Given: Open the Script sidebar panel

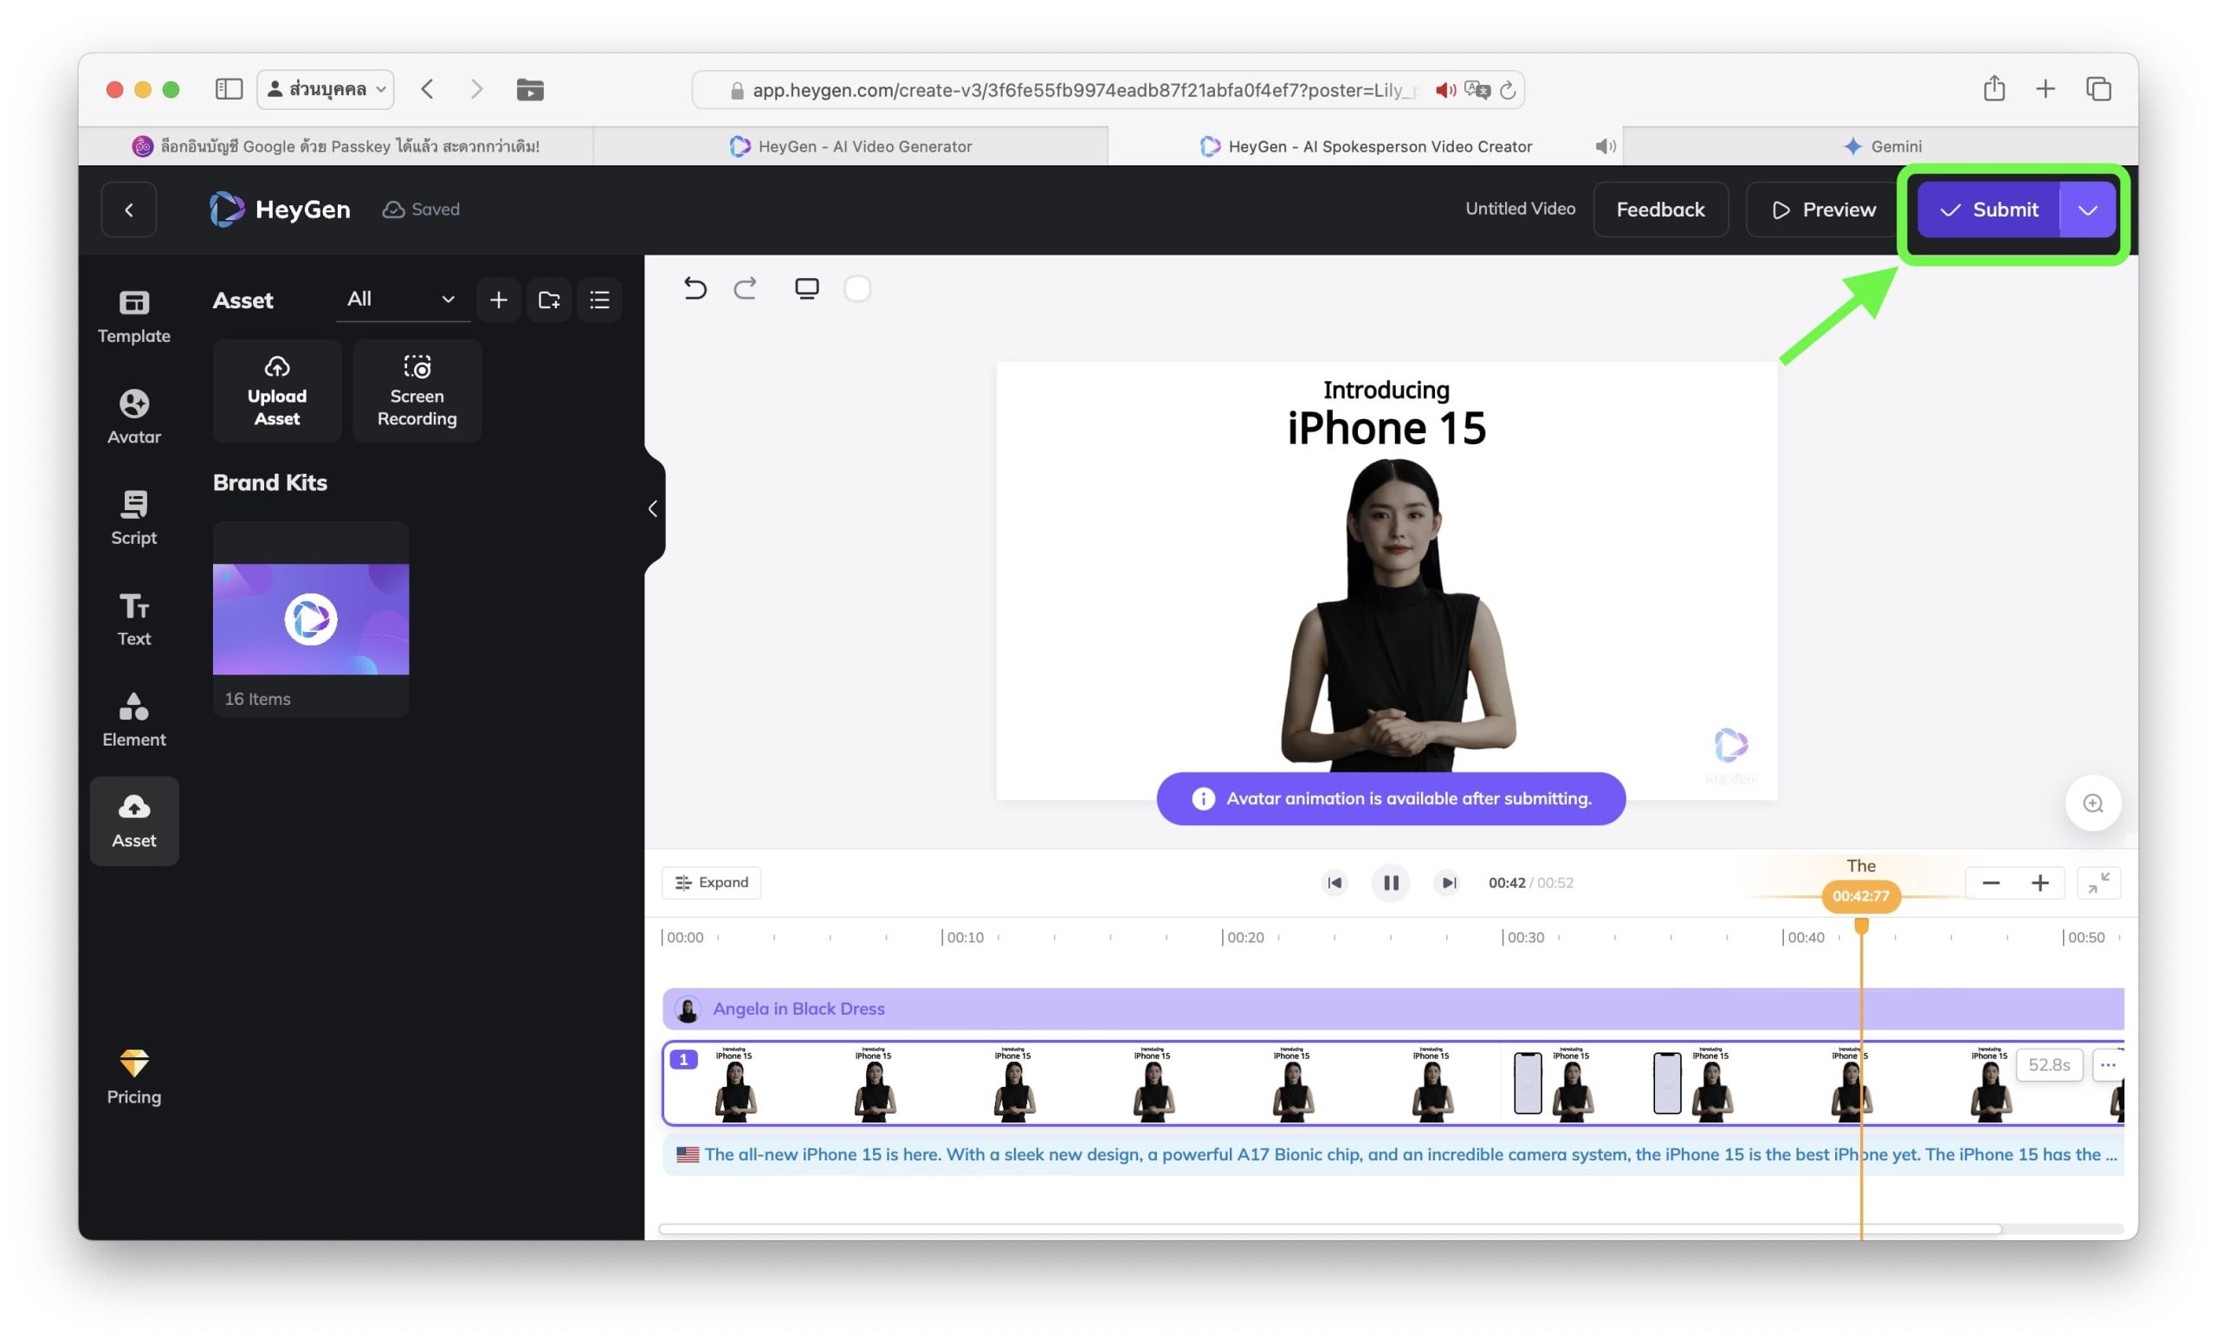Looking at the screenshot, I should [133, 517].
